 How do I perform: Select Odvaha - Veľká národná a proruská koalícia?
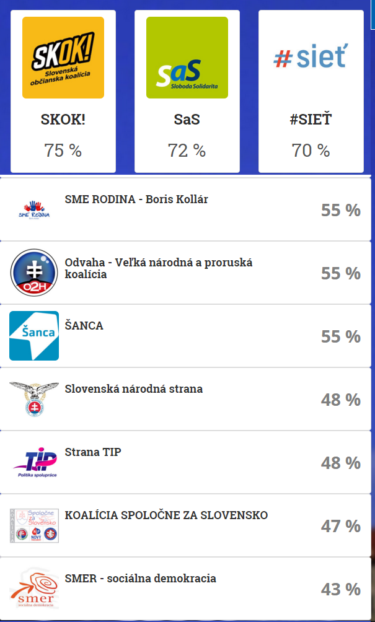pyautogui.click(x=159, y=268)
